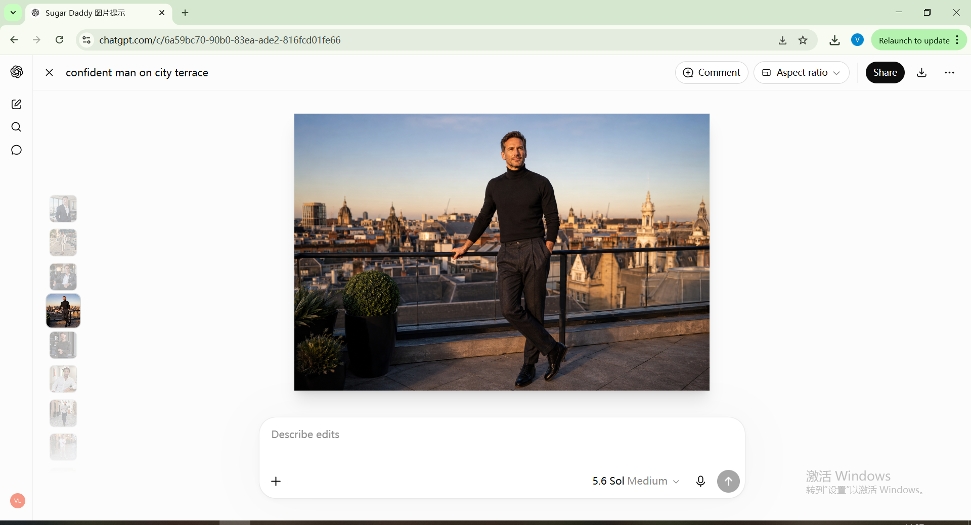The width and height of the screenshot is (971, 525).
Task: Close the image viewer with X icon
Action: 49,73
